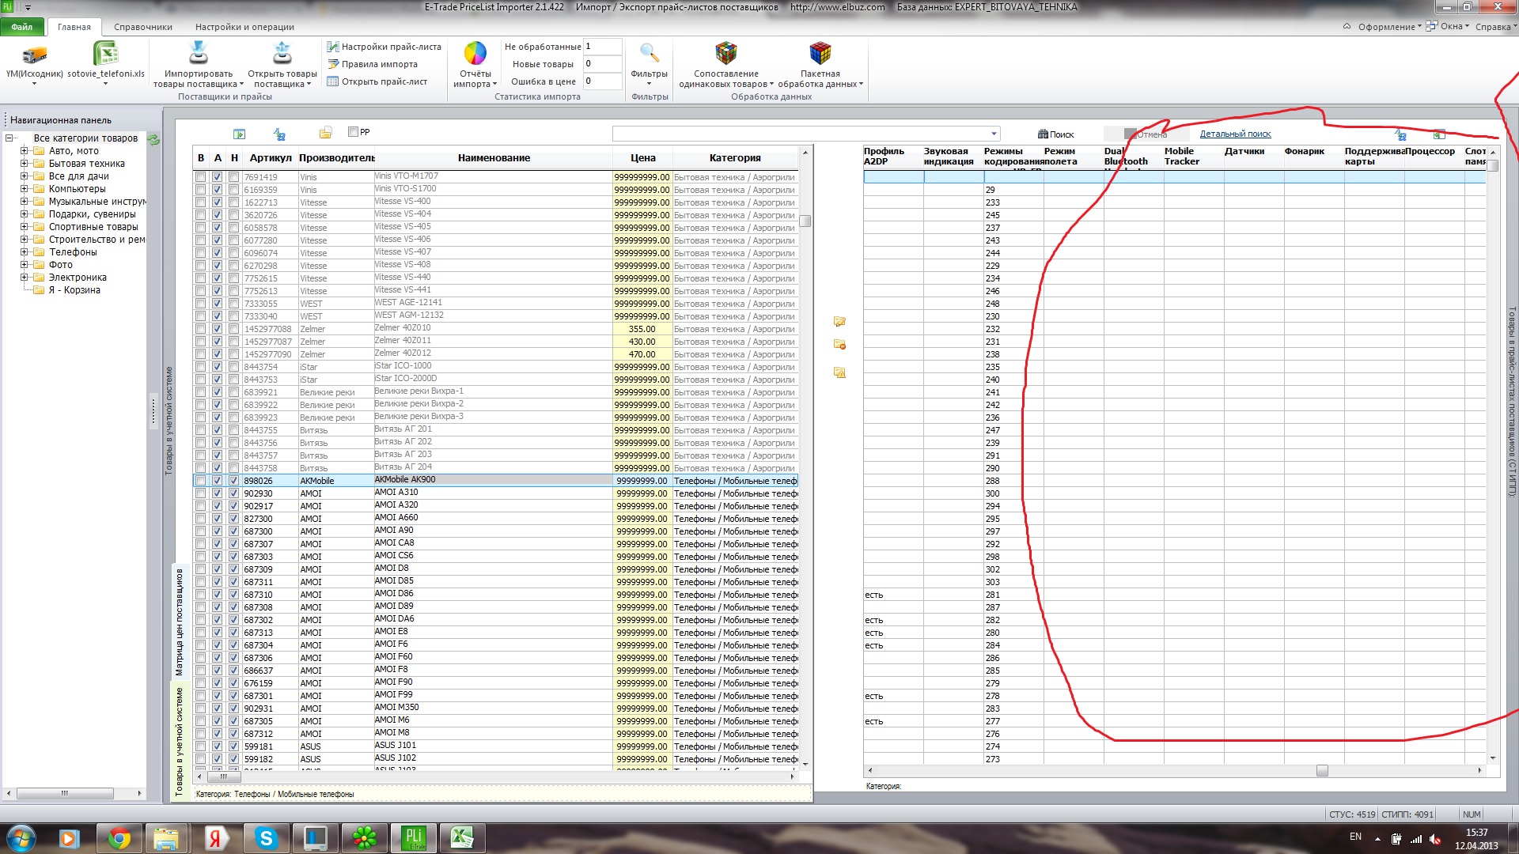Open Excel from the taskbar
The image size is (1519, 854).
pos(462,838)
